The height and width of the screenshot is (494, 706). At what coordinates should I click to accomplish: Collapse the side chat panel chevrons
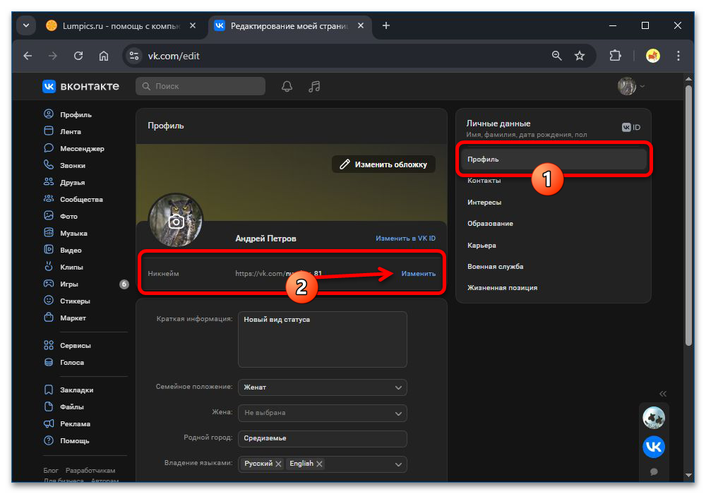[663, 394]
